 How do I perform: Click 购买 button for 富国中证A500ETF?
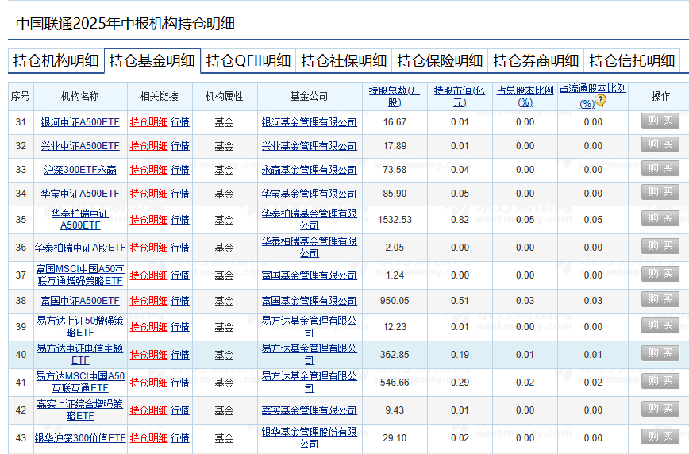(660, 299)
